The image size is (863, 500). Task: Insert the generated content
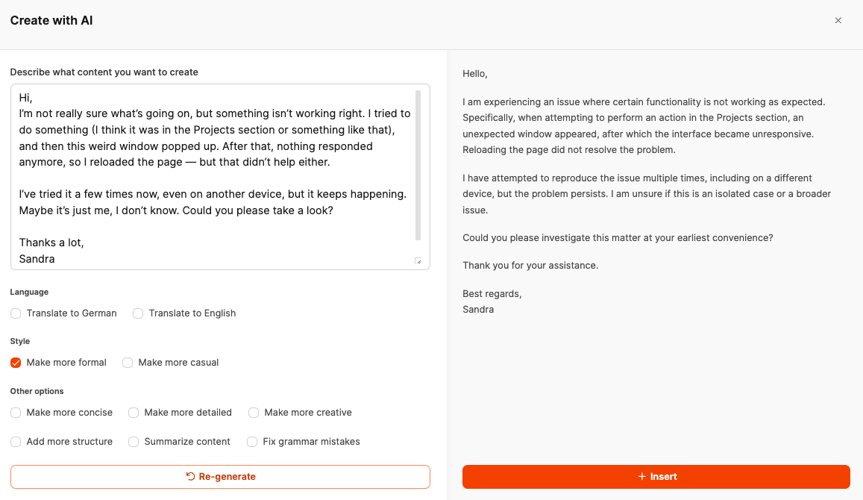pyautogui.click(x=656, y=477)
